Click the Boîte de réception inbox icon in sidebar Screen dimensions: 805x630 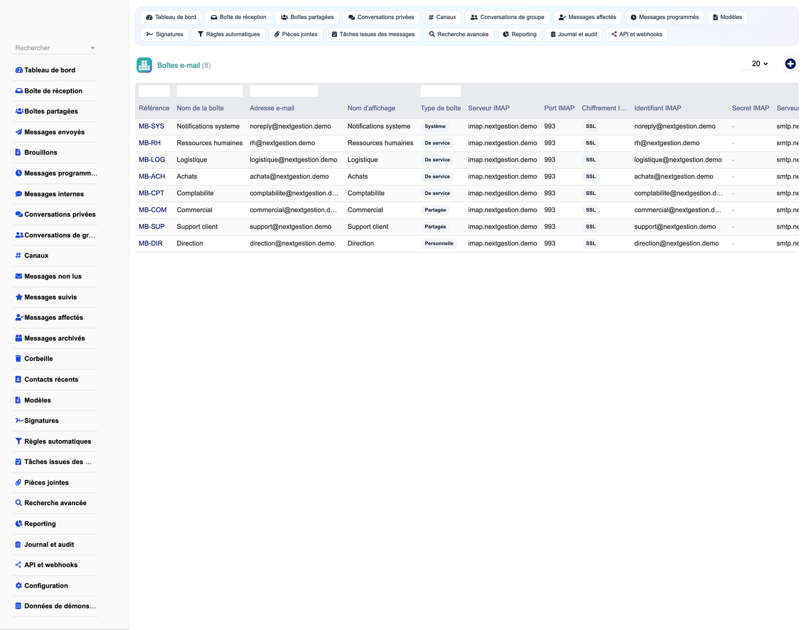coord(19,91)
